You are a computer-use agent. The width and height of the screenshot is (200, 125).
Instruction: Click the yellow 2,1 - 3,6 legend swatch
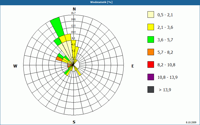[151, 27]
